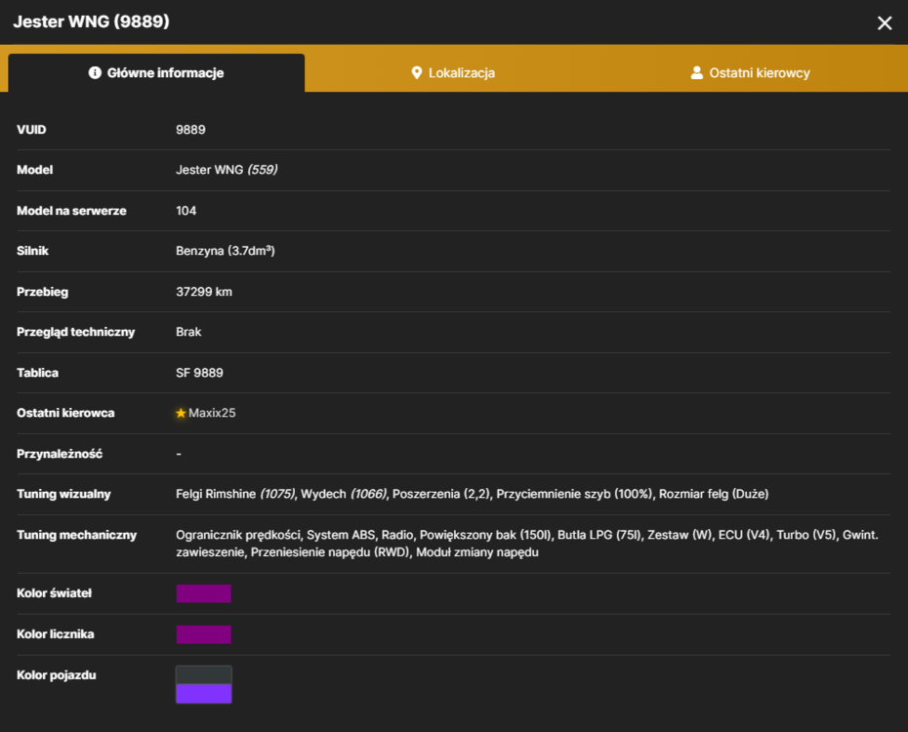Viewport: 908px width, 732px height.
Task: Select the Główne informacje tab
Action: pyautogui.click(x=156, y=73)
